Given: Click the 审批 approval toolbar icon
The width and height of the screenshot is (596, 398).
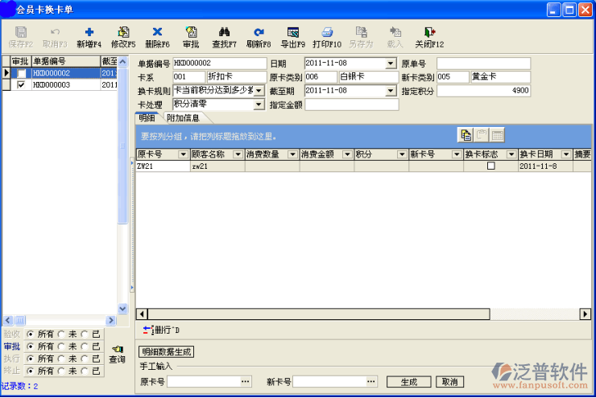Looking at the screenshot, I should pyautogui.click(x=191, y=32).
